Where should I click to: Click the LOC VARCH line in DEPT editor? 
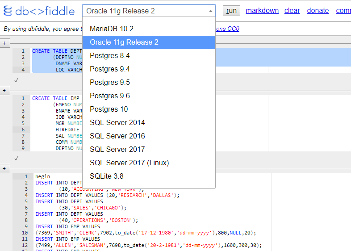coord(69,70)
